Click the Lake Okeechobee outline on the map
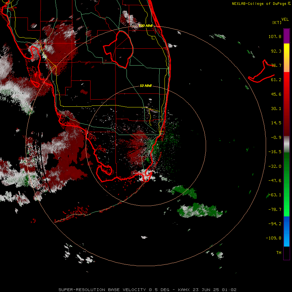Screen dimensions: 292x292 coord(118,49)
